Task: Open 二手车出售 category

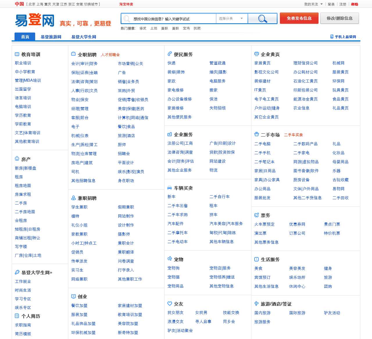Action: [178, 206]
